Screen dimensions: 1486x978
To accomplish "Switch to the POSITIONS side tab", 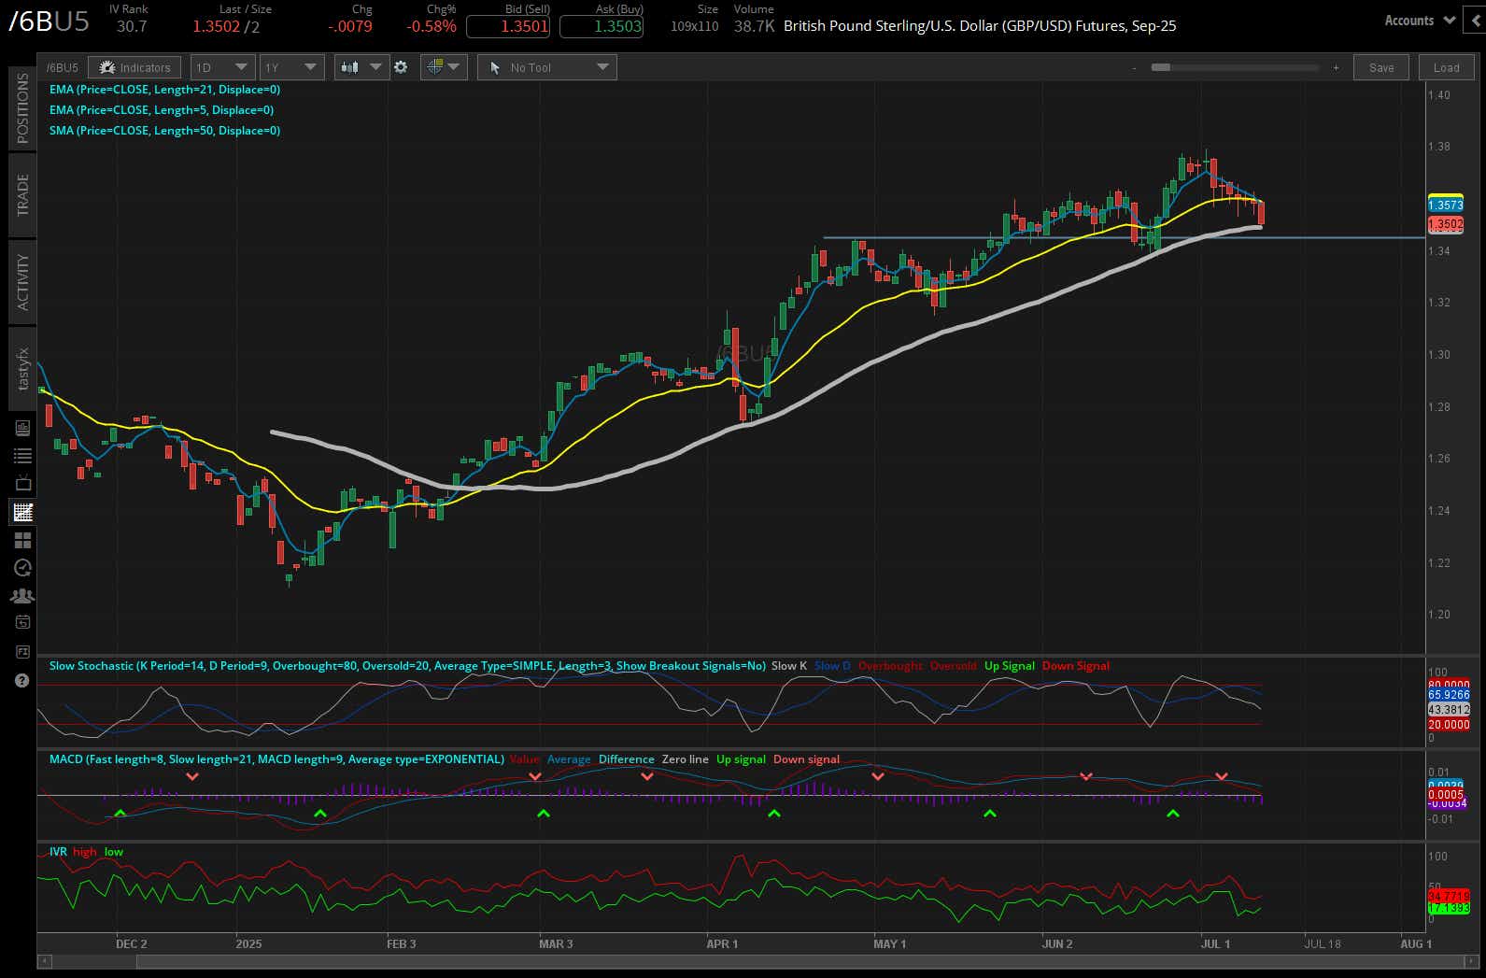I will pos(23,107).
